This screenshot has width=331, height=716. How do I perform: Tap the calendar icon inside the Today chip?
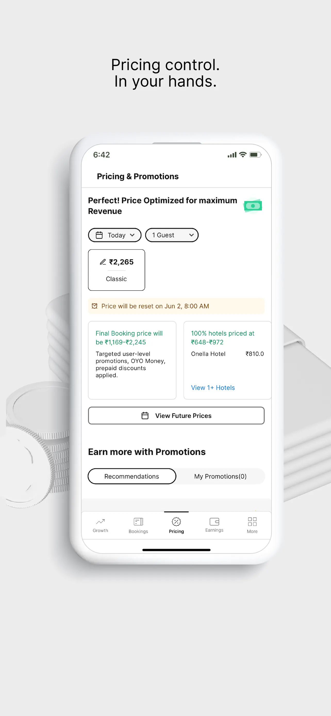[100, 235]
